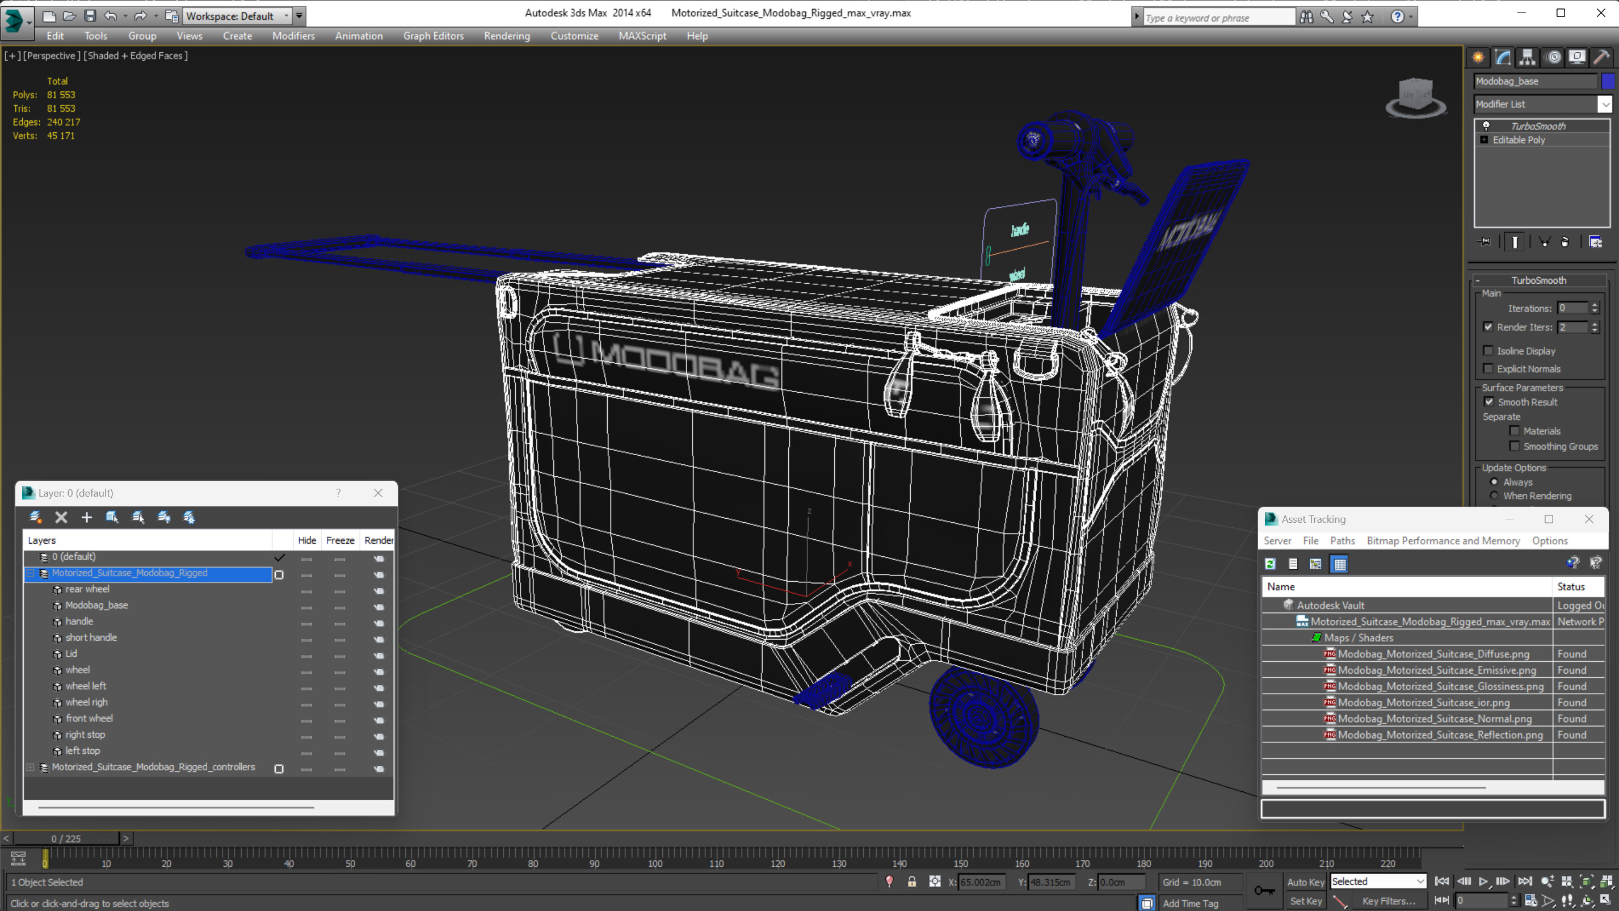Click the Open File icon in title bar

pos(69,16)
